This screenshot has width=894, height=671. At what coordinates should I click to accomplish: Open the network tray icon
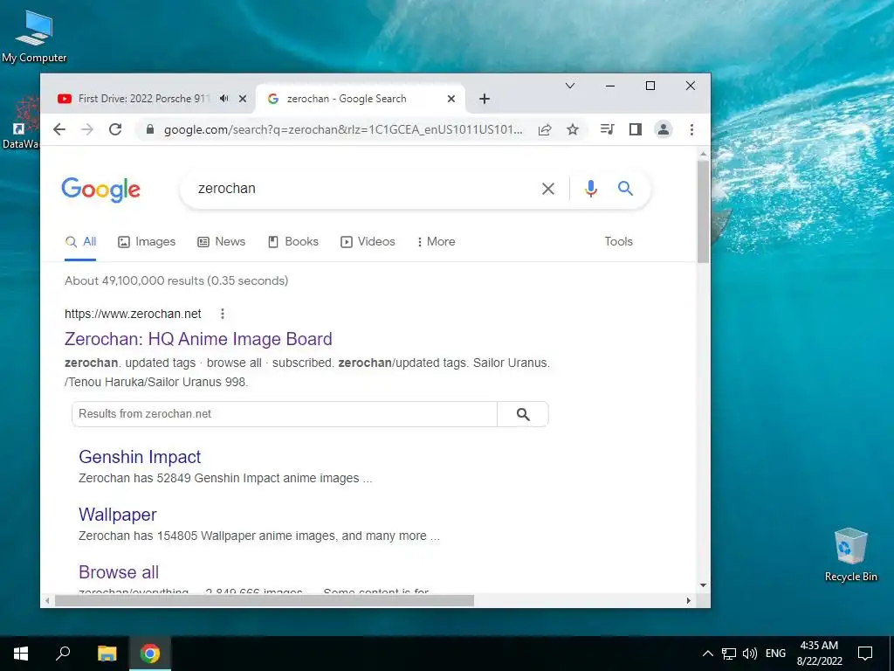729,654
